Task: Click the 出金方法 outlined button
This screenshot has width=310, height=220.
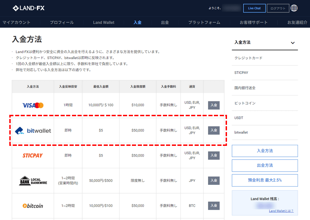Action: pyautogui.click(x=265, y=166)
